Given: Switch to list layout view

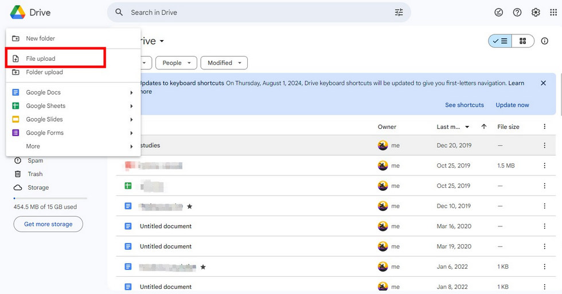Looking at the screenshot, I should [500, 41].
